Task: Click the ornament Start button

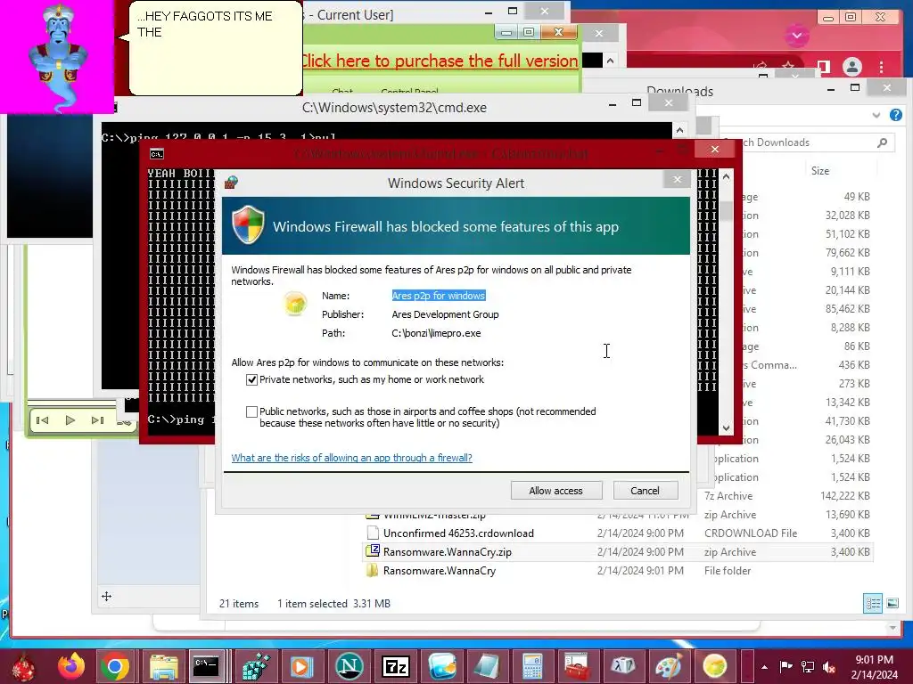Action: 22,666
